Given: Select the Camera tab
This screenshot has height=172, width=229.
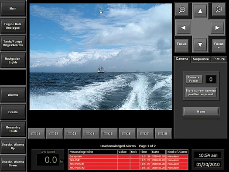Looking at the screenshot, I should (x=182, y=59).
